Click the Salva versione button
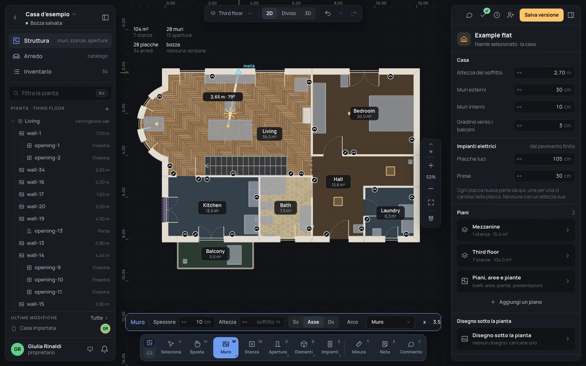586x366 pixels. click(541, 15)
